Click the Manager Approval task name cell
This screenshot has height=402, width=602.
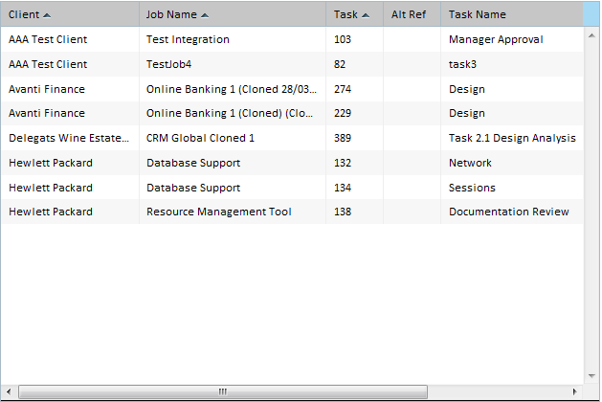(512, 39)
